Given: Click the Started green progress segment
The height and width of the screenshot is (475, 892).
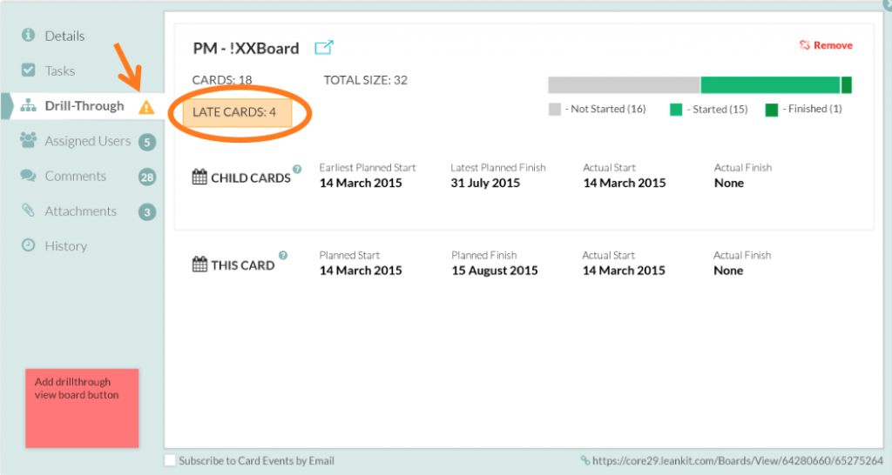Looking at the screenshot, I should [x=770, y=84].
